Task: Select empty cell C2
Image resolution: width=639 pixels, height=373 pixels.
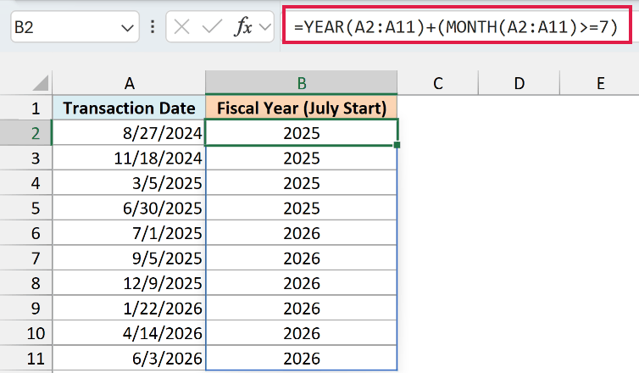Action: coord(437,133)
